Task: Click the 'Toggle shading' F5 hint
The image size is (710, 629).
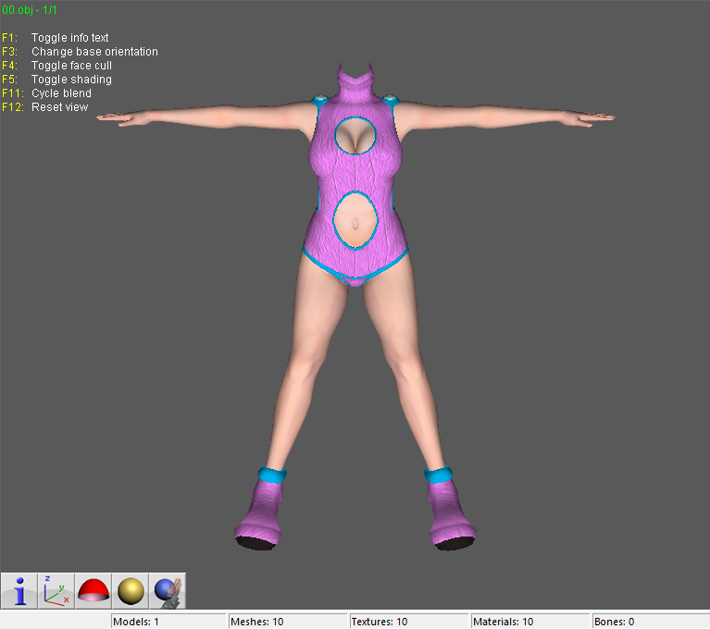Action: (71, 80)
